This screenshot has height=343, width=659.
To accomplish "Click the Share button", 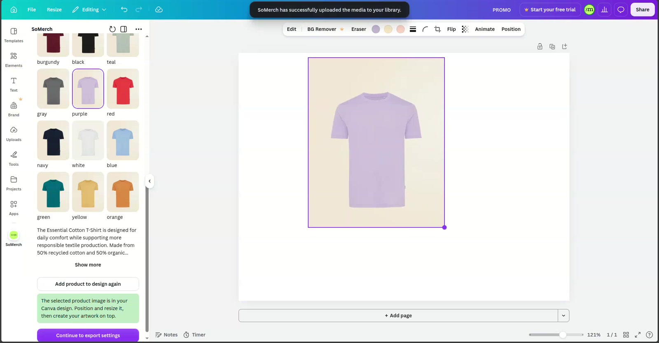I will click(643, 9).
